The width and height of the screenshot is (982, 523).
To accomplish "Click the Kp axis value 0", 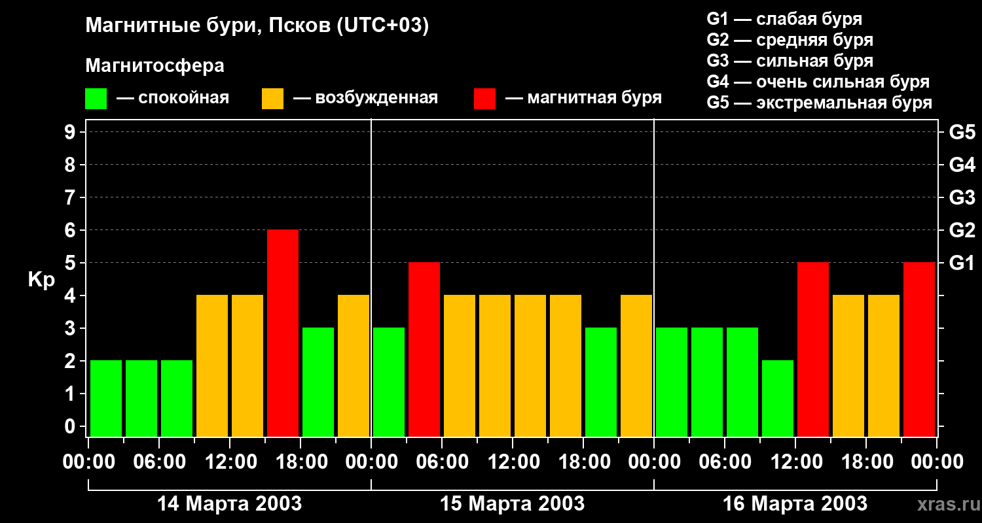I will pos(71,426).
